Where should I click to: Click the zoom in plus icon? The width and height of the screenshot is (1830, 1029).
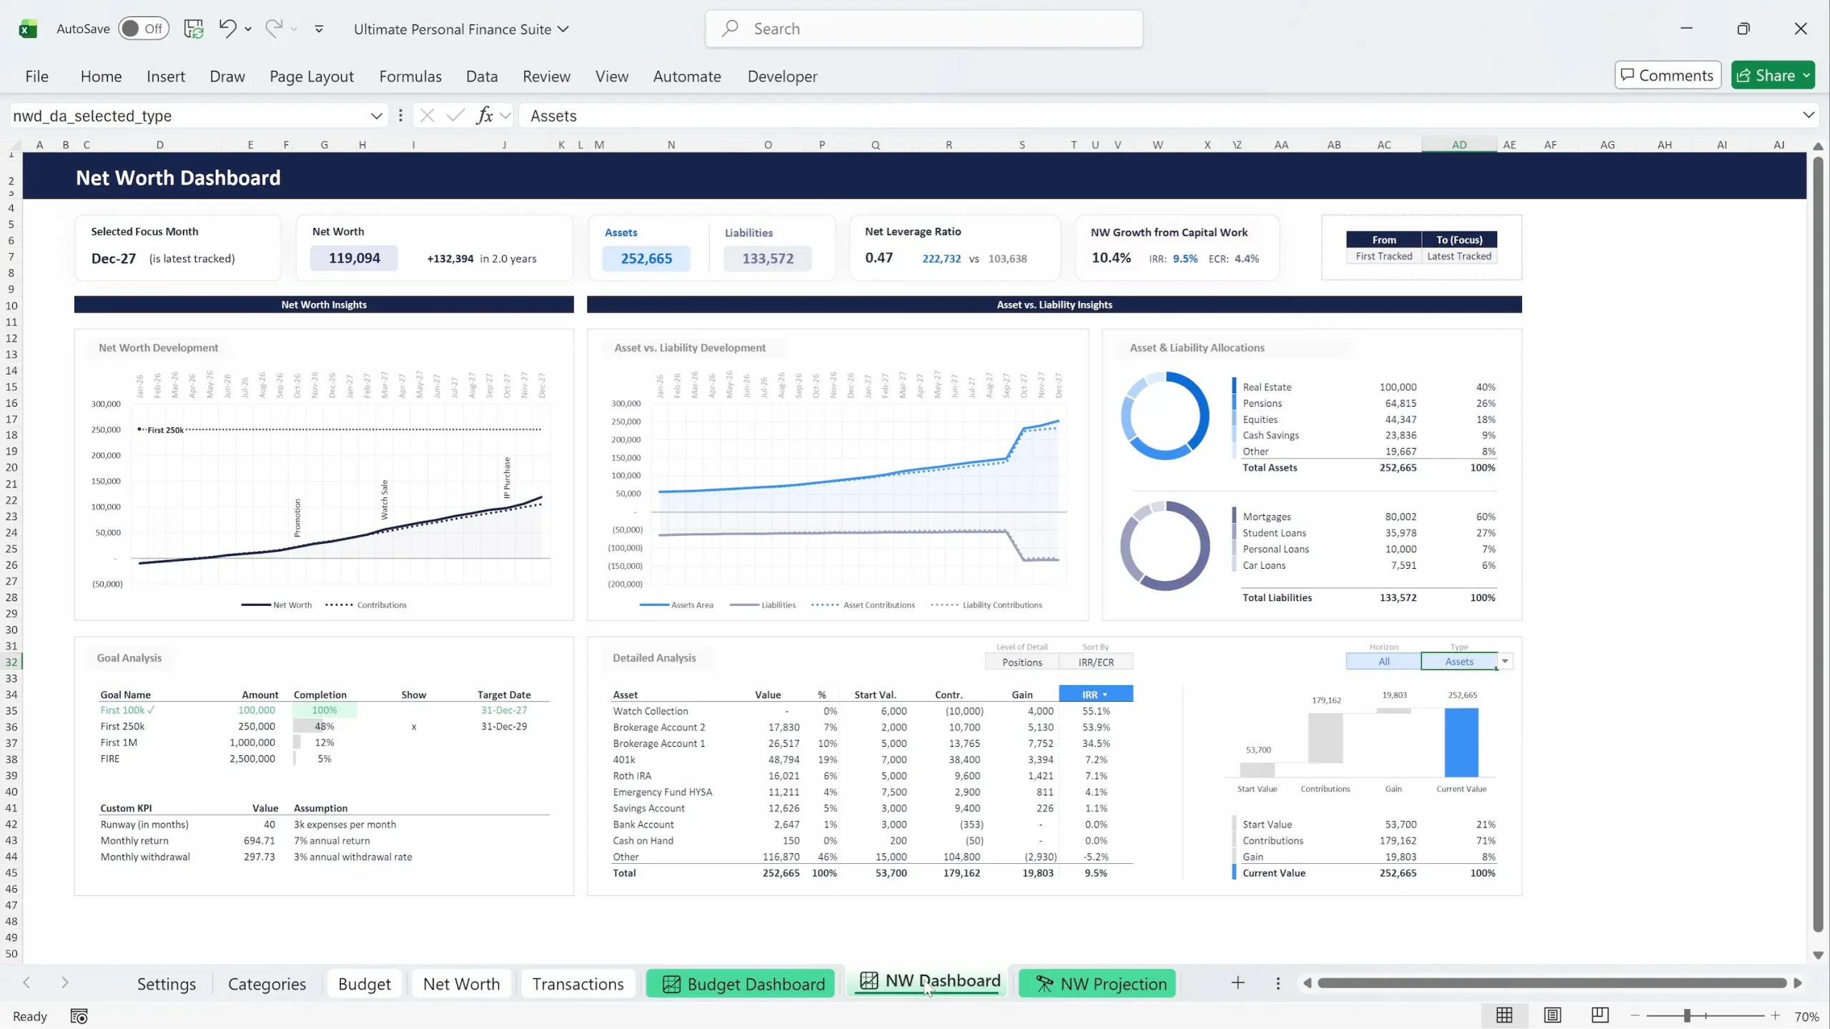click(1776, 1015)
